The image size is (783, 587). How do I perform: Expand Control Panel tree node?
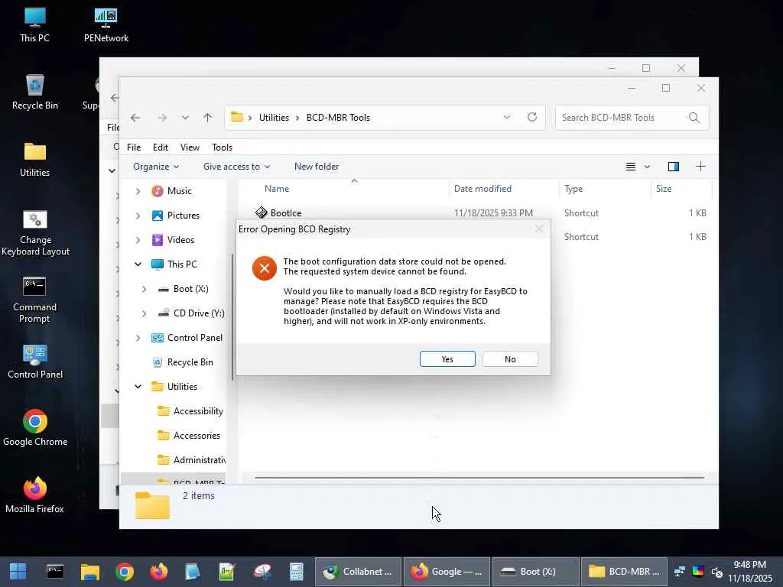click(x=138, y=338)
